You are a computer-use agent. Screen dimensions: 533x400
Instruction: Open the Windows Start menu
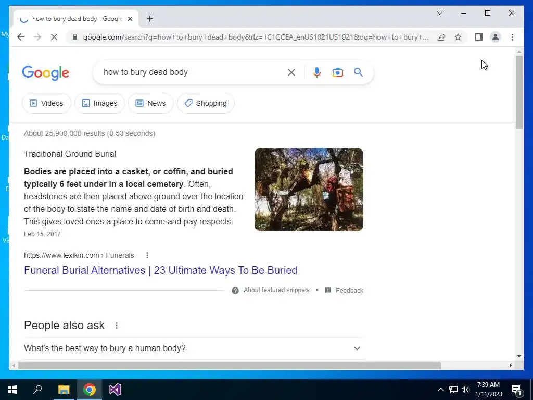click(12, 390)
